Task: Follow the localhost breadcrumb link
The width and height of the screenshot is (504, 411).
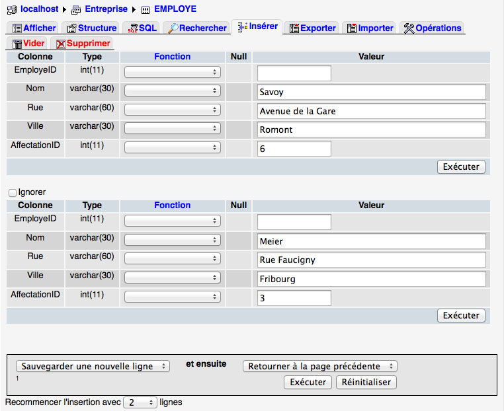Action: 40,9
